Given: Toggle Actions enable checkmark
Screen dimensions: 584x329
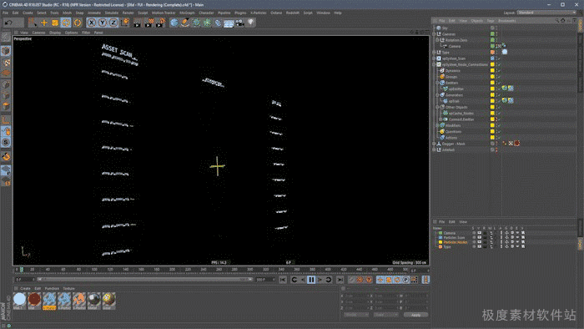Looking at the screenshot, I should [499, 138].
